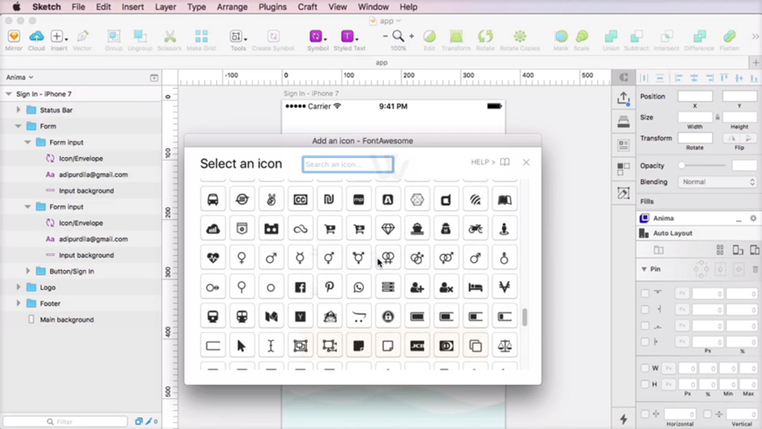Click the size proportions lock
762x429 pixels.
click(717, 118)
